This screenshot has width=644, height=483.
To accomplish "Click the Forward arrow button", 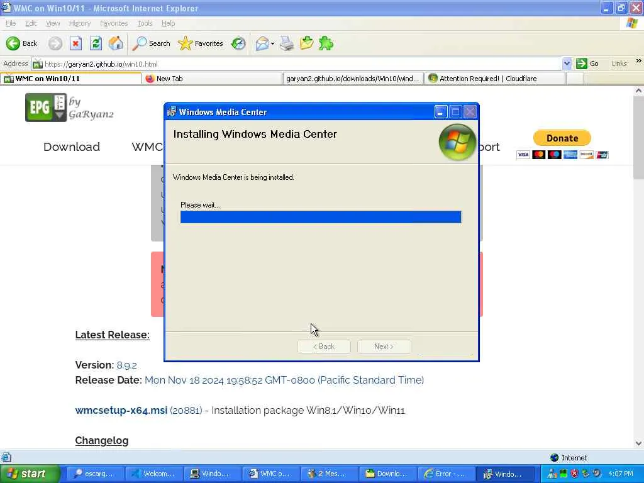I will click(55, 43).
